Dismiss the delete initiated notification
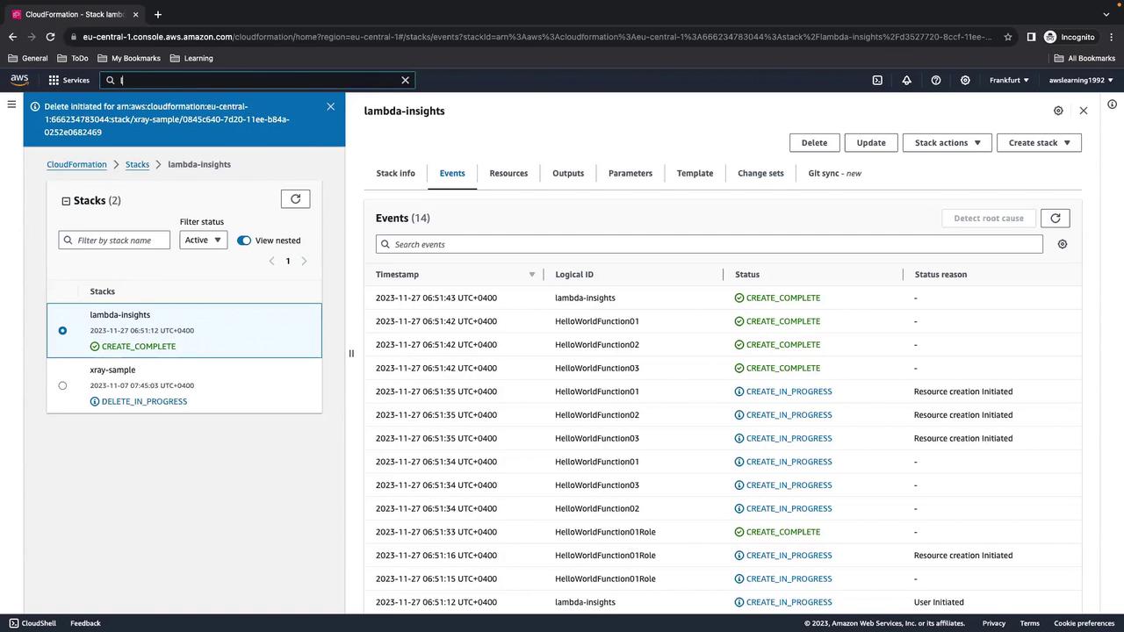 pos(330,106)
